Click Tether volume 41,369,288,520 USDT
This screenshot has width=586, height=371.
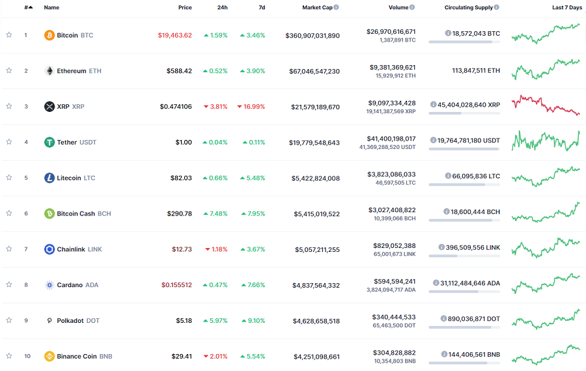point(387,147)
